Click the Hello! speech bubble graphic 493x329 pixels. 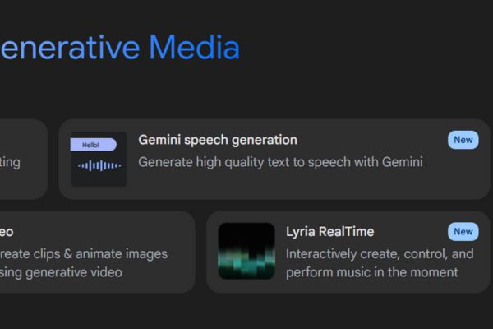tap(91, 145)
